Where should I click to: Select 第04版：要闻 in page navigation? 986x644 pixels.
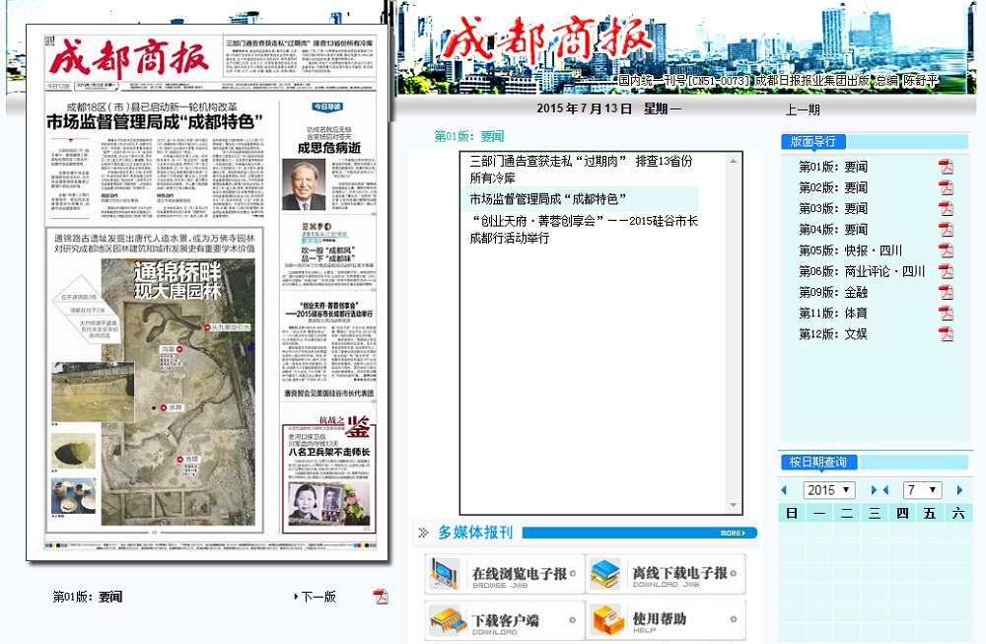coord(832,230)
